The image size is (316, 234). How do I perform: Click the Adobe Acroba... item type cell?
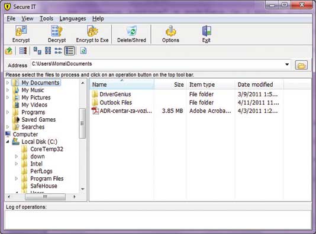coord(210,110)
